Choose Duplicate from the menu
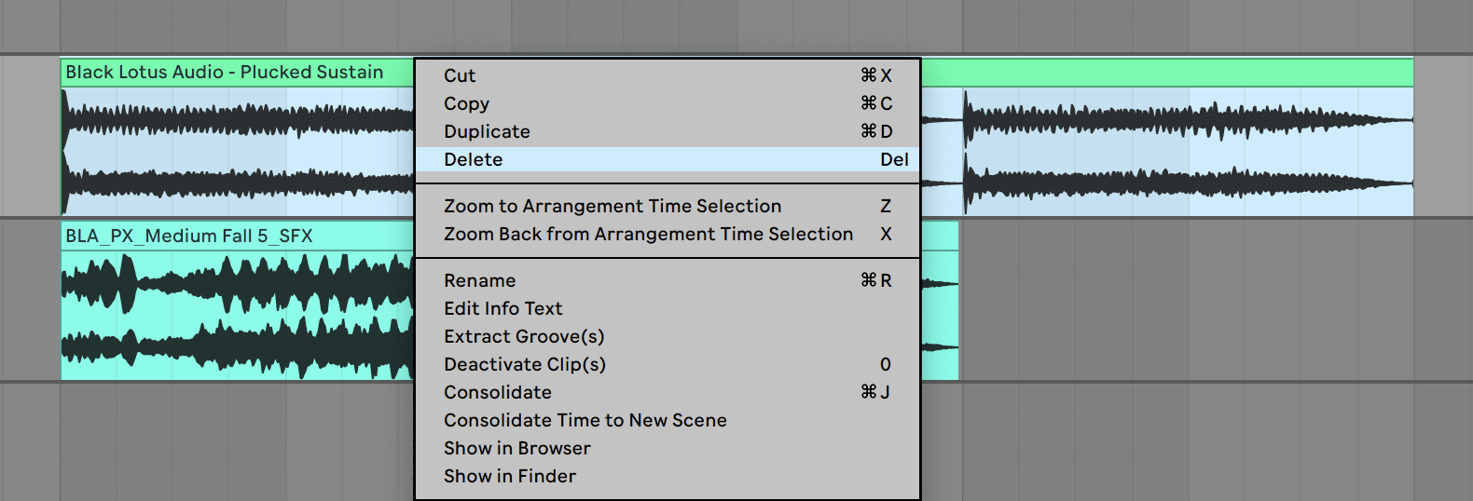 [668, 131]
